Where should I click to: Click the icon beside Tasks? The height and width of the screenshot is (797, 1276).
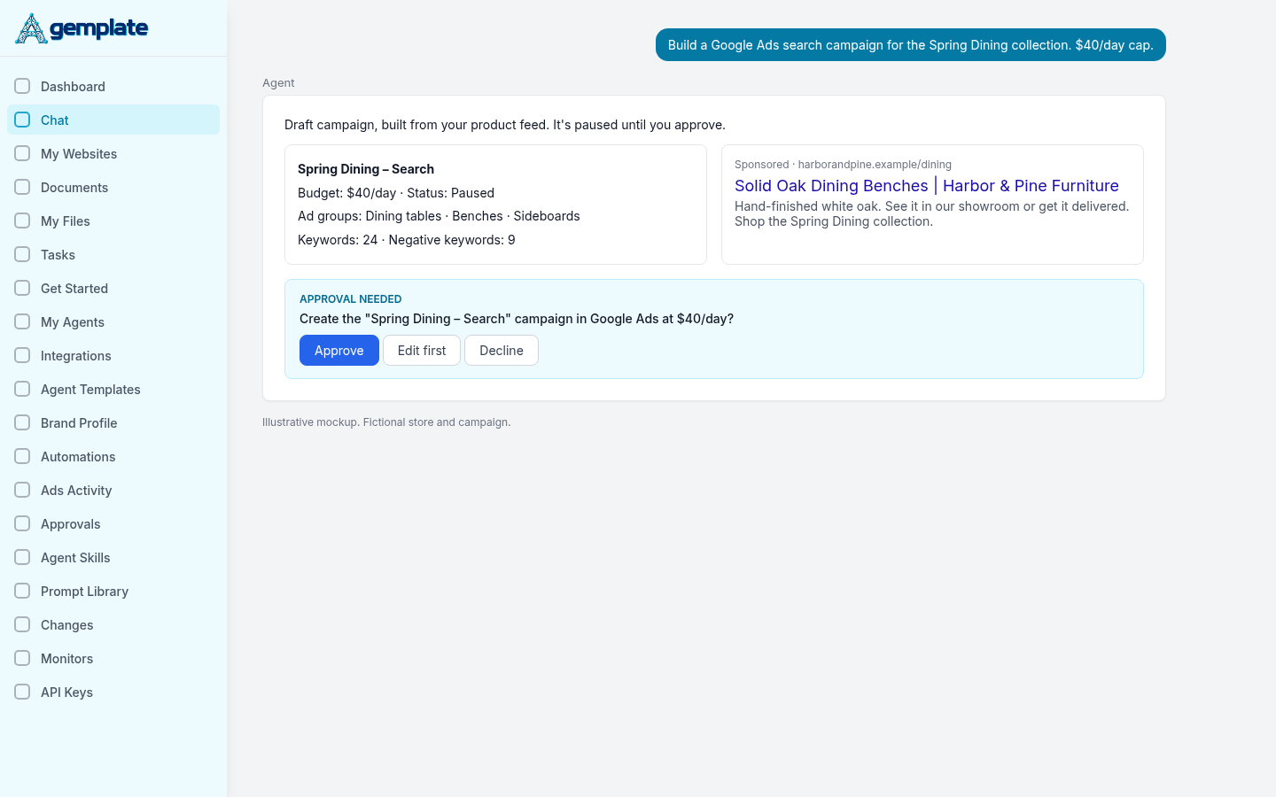(x=22, y=254)
